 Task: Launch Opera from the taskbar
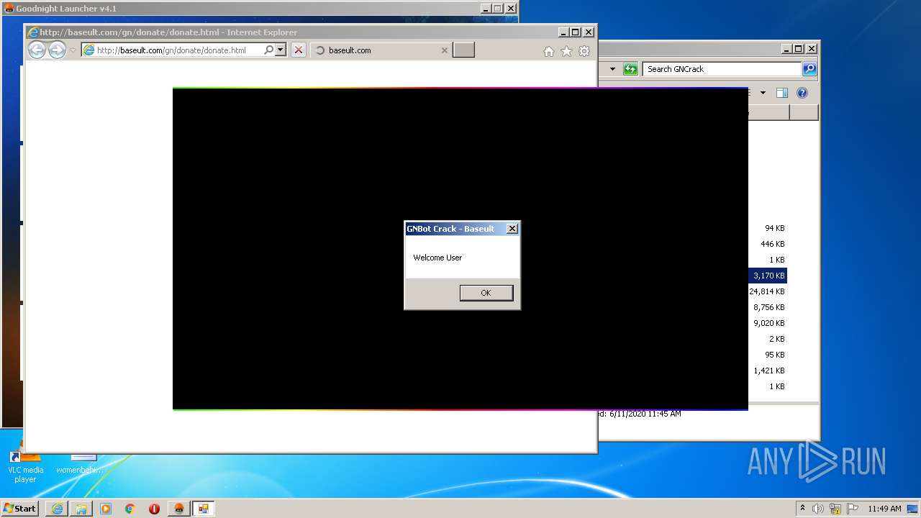coord(154,509)
